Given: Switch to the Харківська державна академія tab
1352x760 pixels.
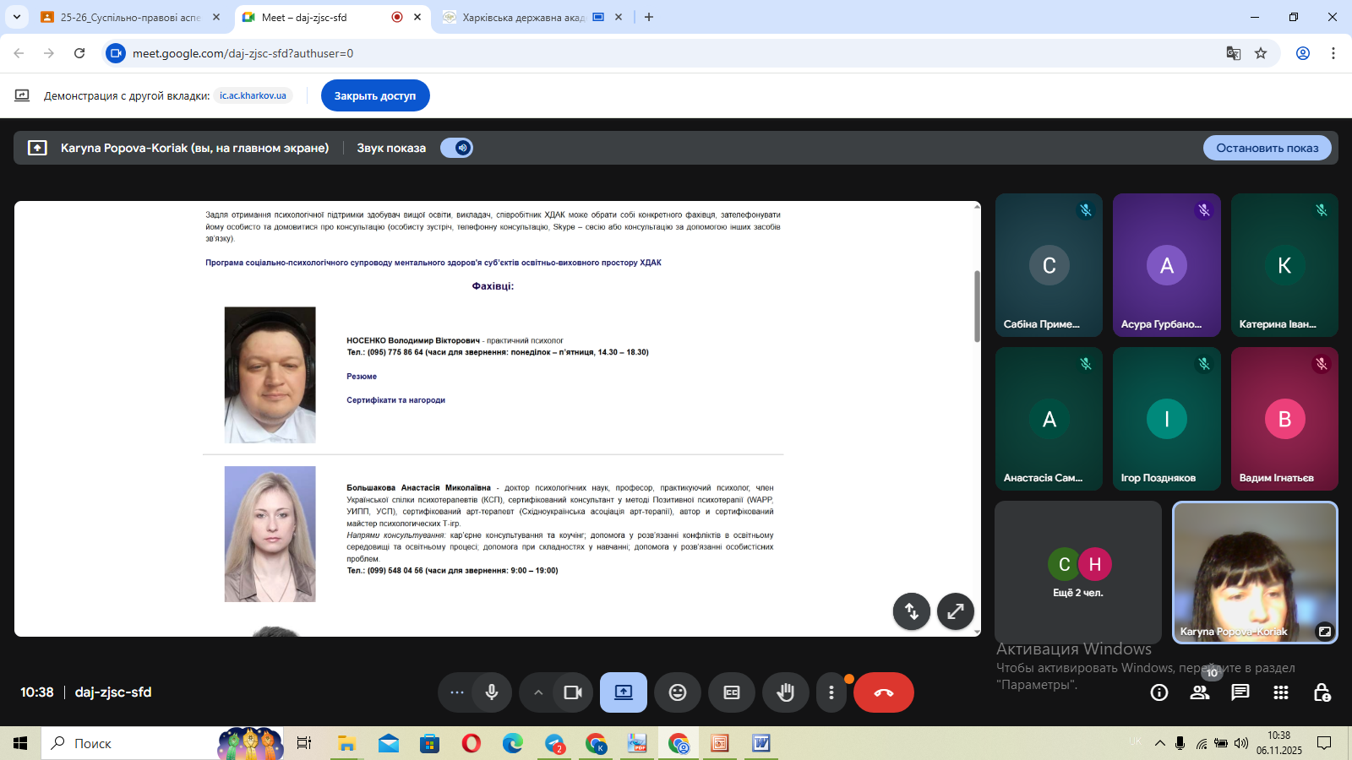Looking at the screenshot, I should coord(524,17).
